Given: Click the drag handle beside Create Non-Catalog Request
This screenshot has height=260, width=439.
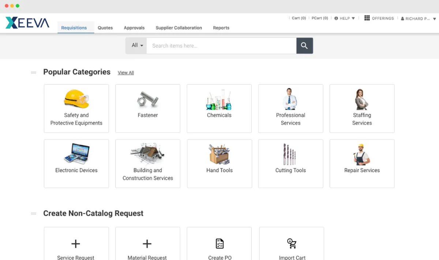Looking at the screenshot, I should [34, 214].
